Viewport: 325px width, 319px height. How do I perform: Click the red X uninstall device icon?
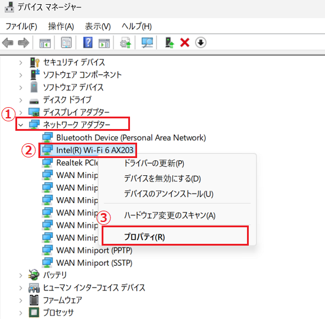click(185, 43)
